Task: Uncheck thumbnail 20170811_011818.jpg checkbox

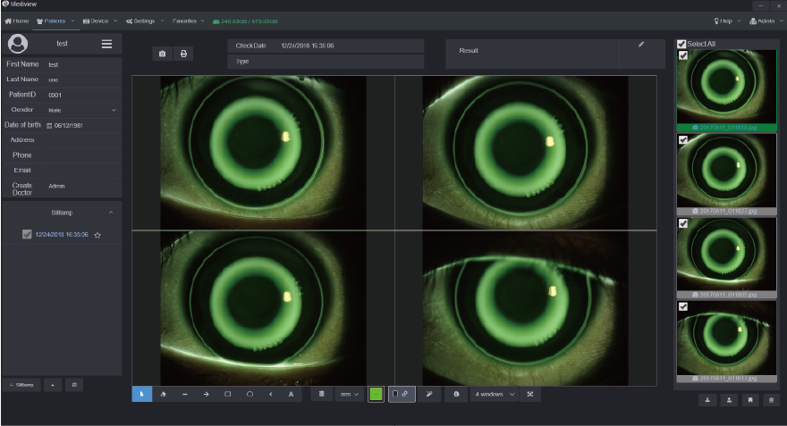Action: [683, 55]
